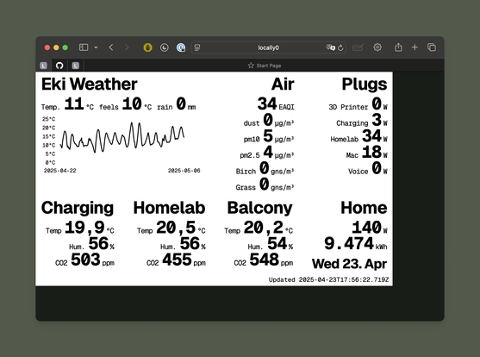Add a new tab
The image size is (480, 357).
[415, 47]
